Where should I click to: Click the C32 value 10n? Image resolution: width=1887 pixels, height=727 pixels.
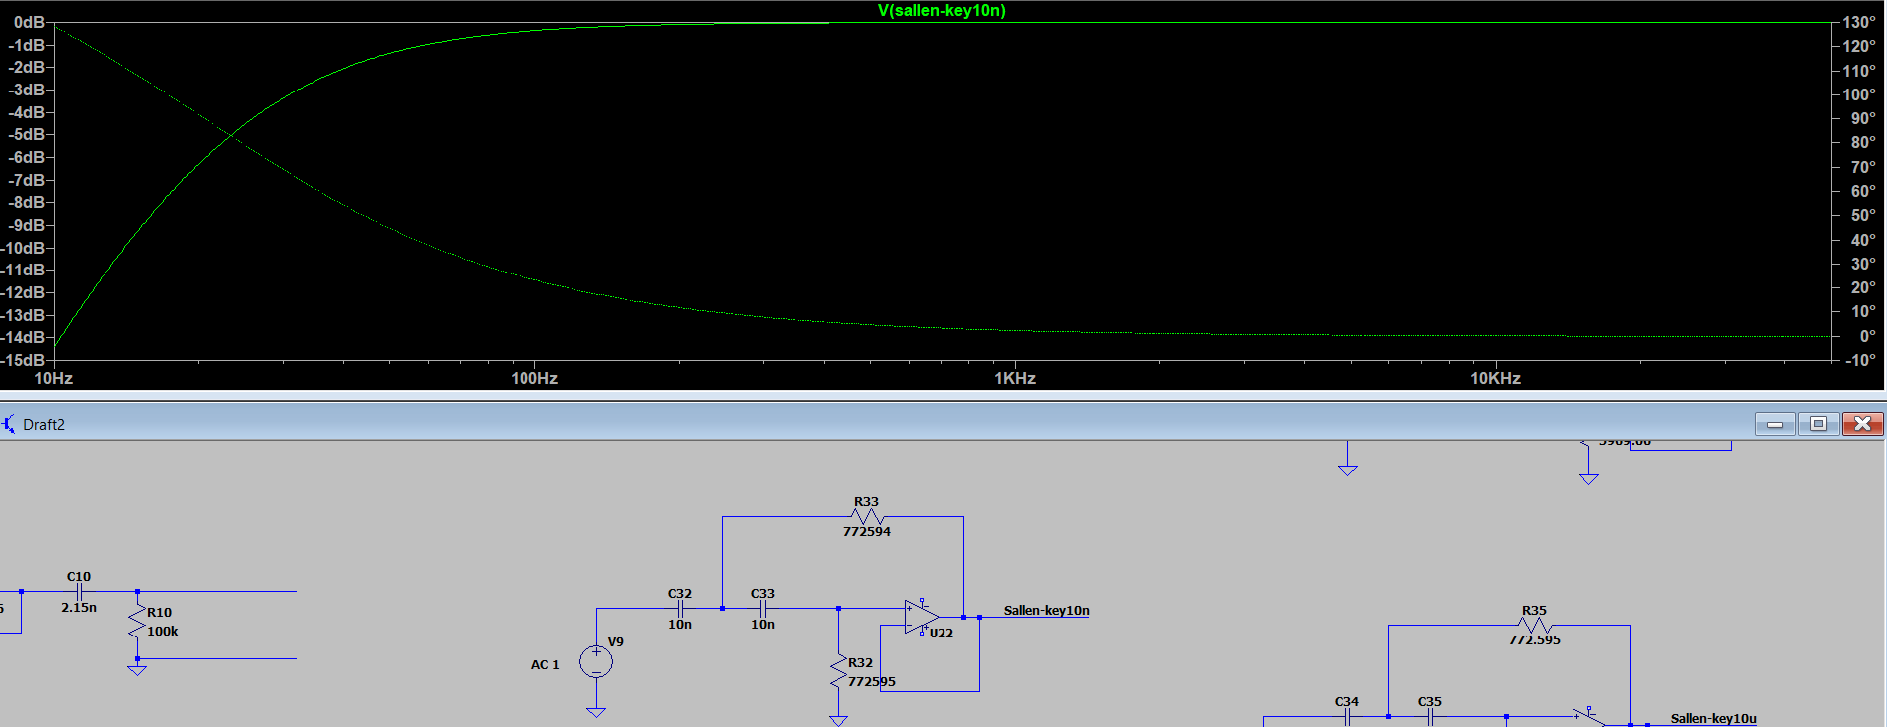(x=680, y=625)
